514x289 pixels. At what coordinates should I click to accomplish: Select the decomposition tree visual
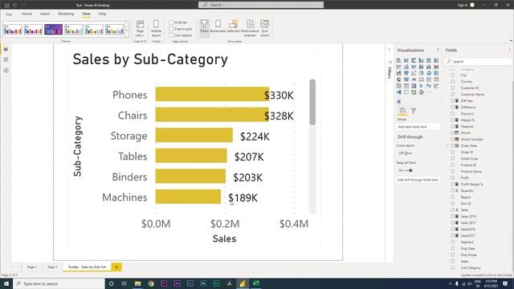pyautogui.click(x=398, y=92)
